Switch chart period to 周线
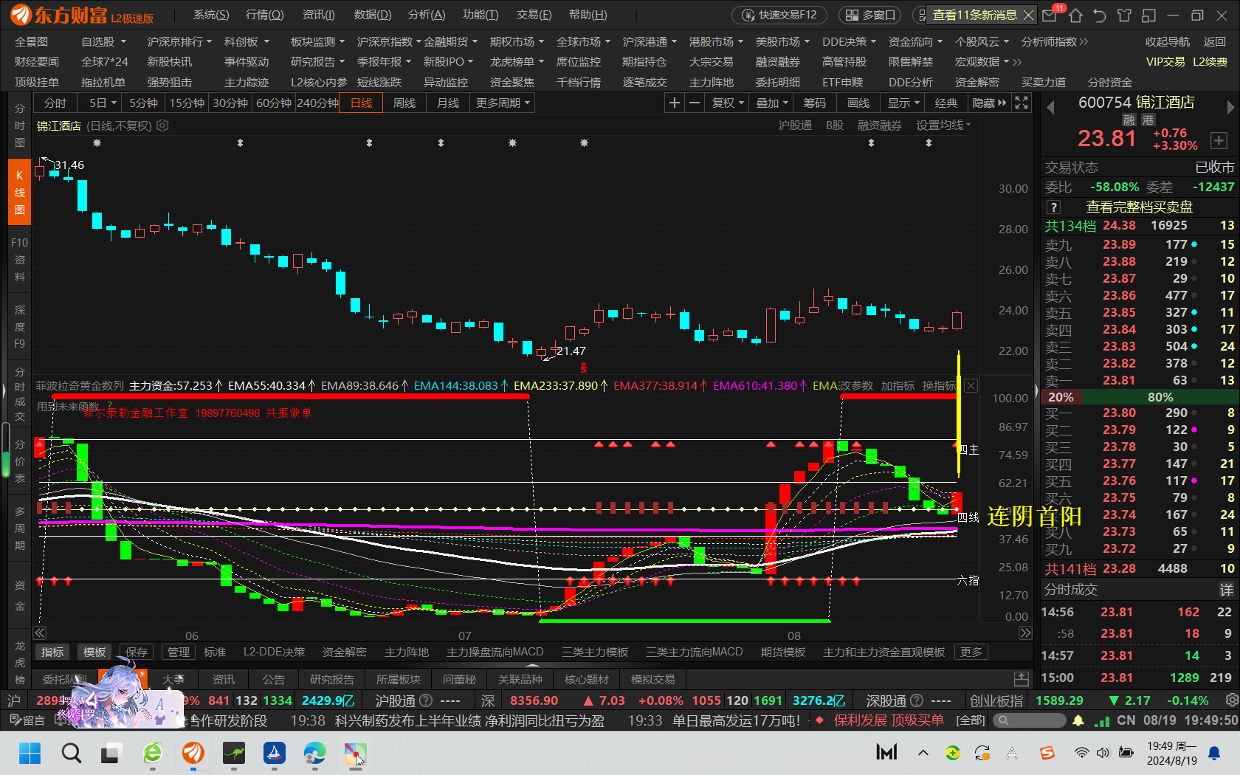Viewport: 1240px width, 775px height. (404, 103)
